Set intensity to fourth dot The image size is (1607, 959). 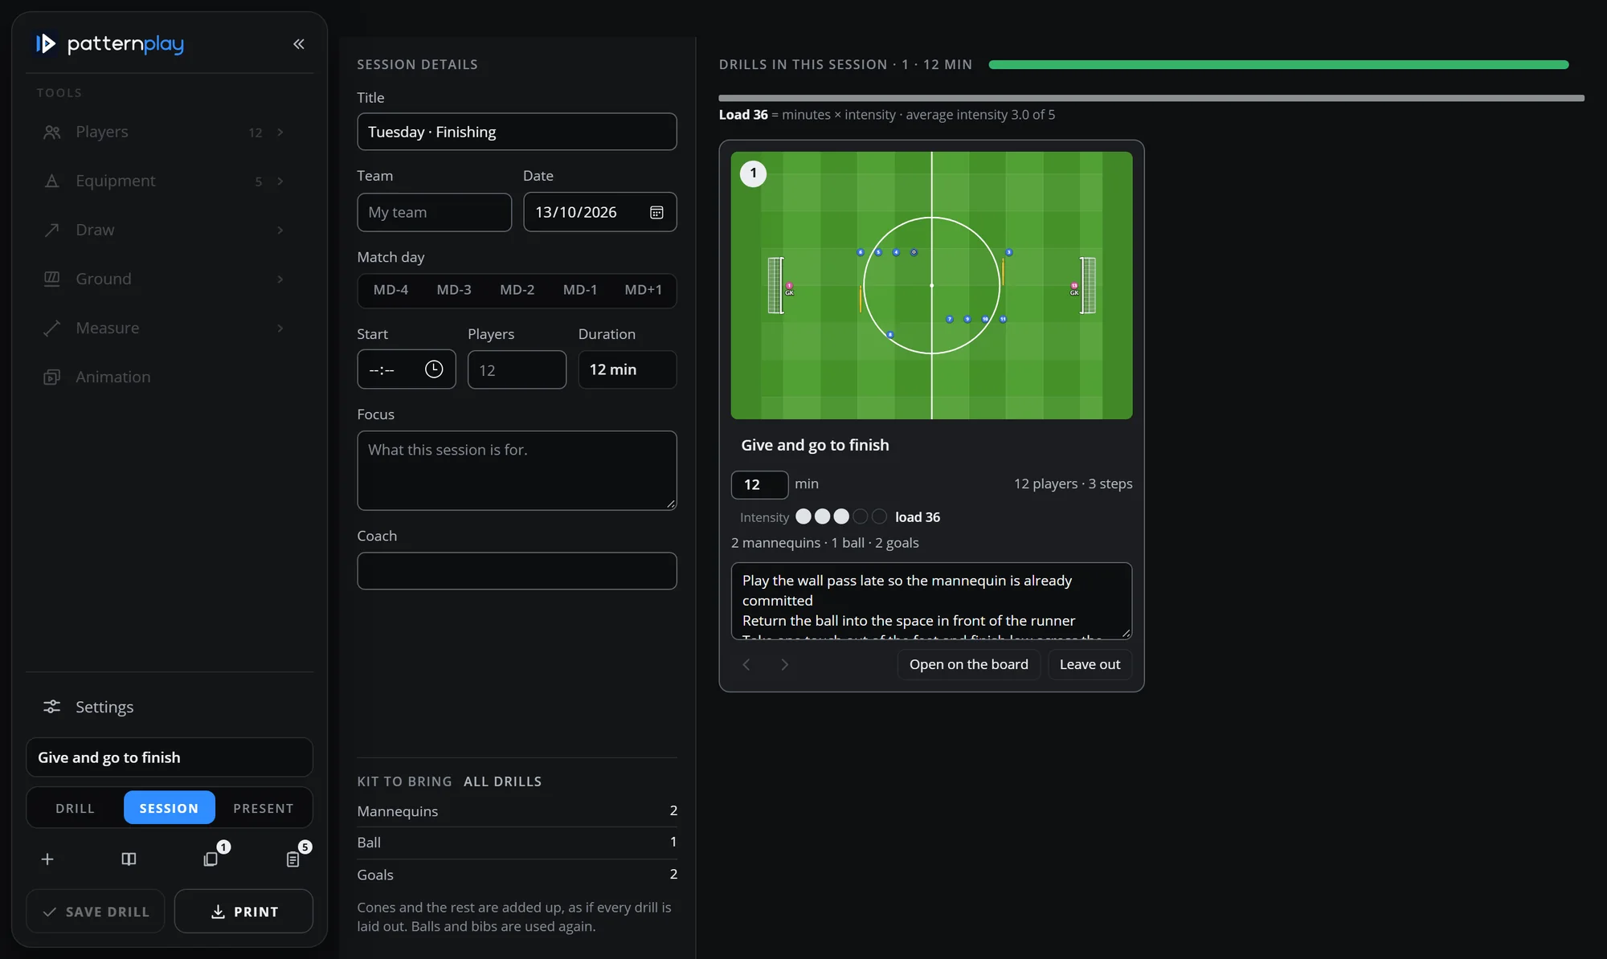[x=861, y=516]
